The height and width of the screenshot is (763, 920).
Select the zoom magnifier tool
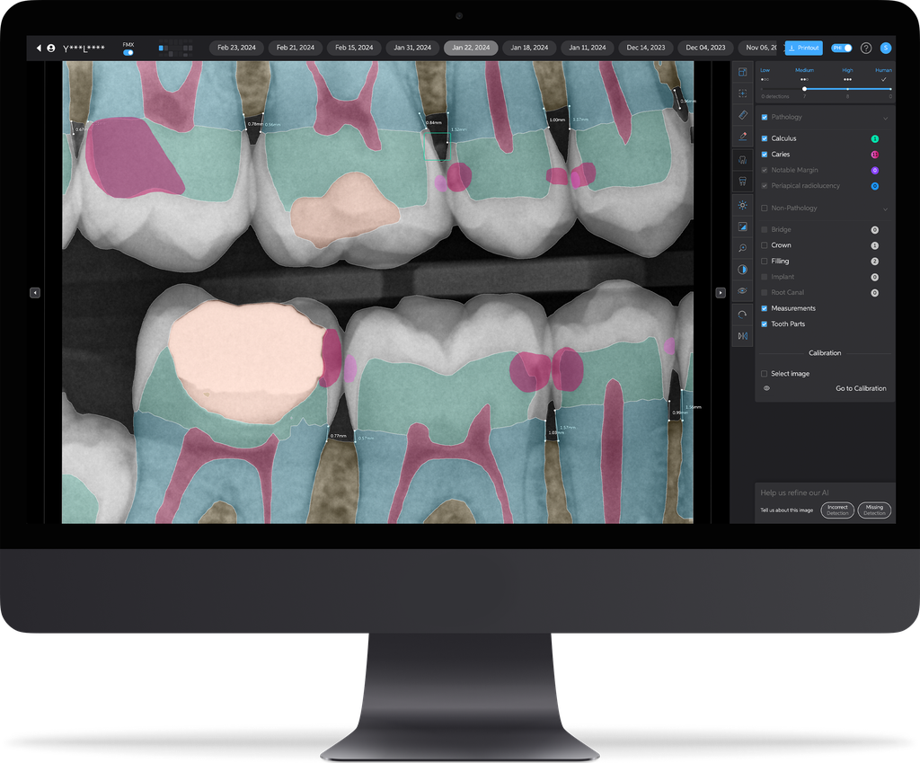(x=742, y=248)
